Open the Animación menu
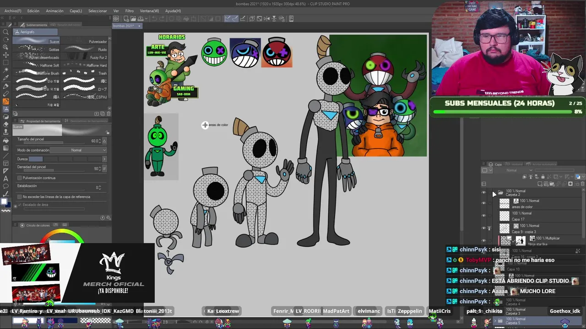This screenshot has height=329, width=586. tap(54, 11)
